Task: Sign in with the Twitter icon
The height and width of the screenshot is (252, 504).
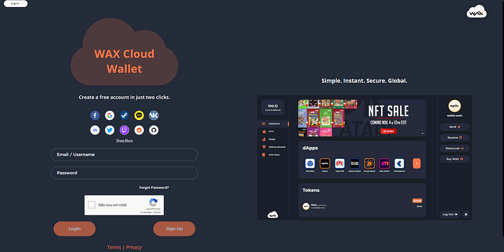Action: pyautogui.click(x=110, y=130)
